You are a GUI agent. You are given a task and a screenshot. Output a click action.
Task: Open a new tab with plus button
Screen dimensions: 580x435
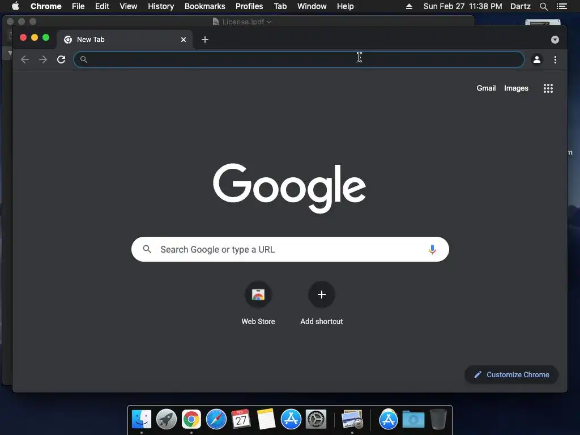[205, 40]
